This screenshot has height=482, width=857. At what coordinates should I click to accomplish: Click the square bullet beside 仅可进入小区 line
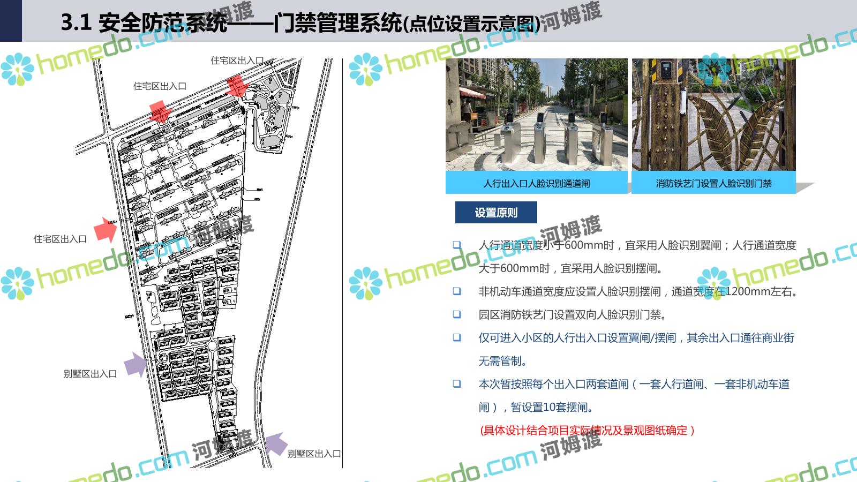coord(457,337)
